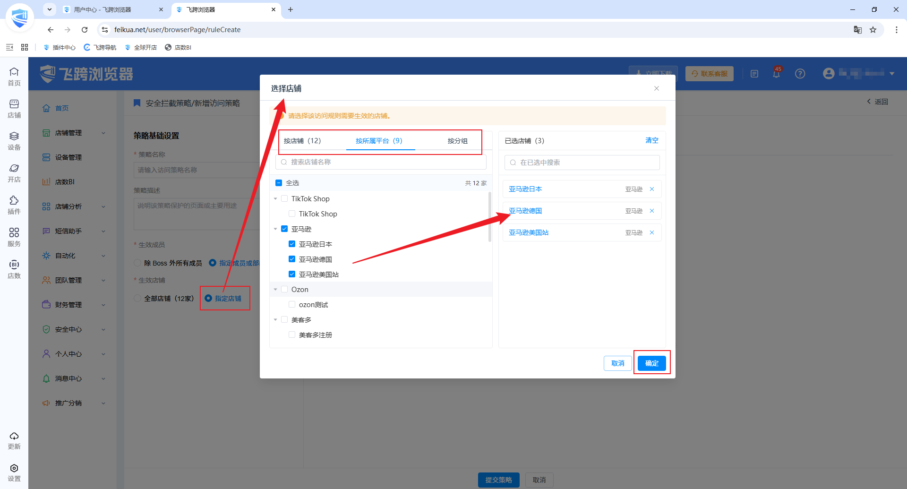This screenshot has width=907, height=489.
Task: Collapse the 亚马逊 tree group
Action: pyautogui.click(x=275, y=229)
